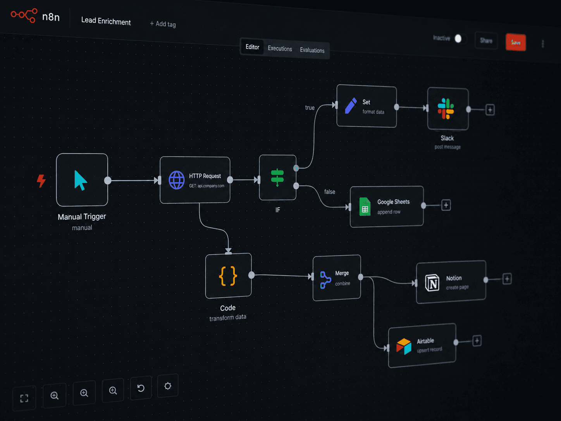Click the reset zoom circular arrow icon
The image size is (561, 421).
[x=141, y=388]
